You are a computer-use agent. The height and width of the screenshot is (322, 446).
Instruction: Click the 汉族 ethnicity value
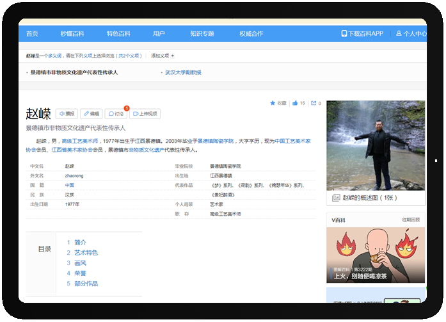(x=69, y=195)
